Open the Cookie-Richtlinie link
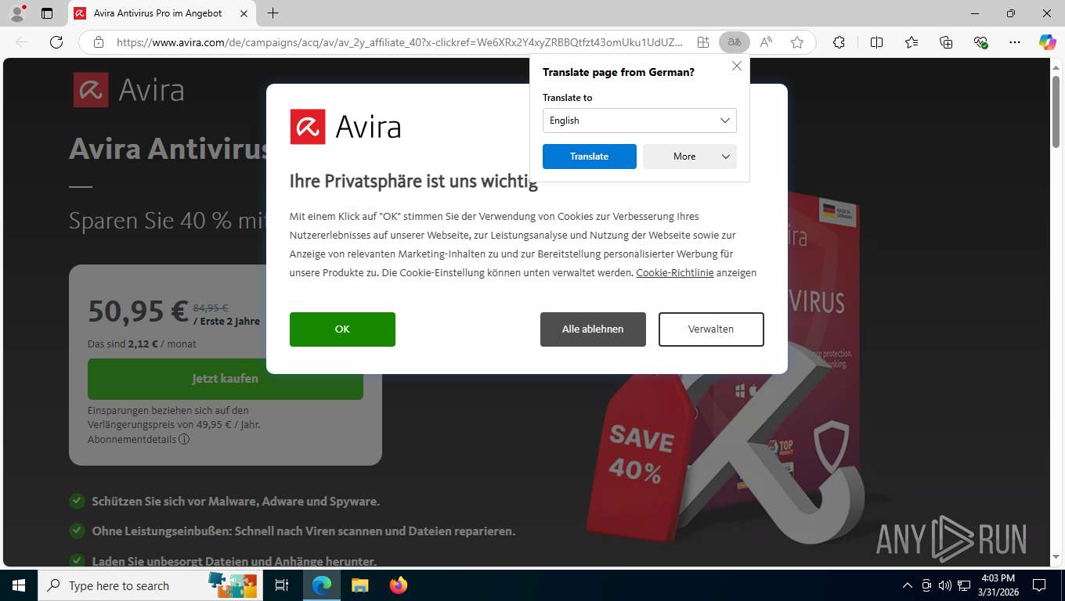 tap(675, 273)
